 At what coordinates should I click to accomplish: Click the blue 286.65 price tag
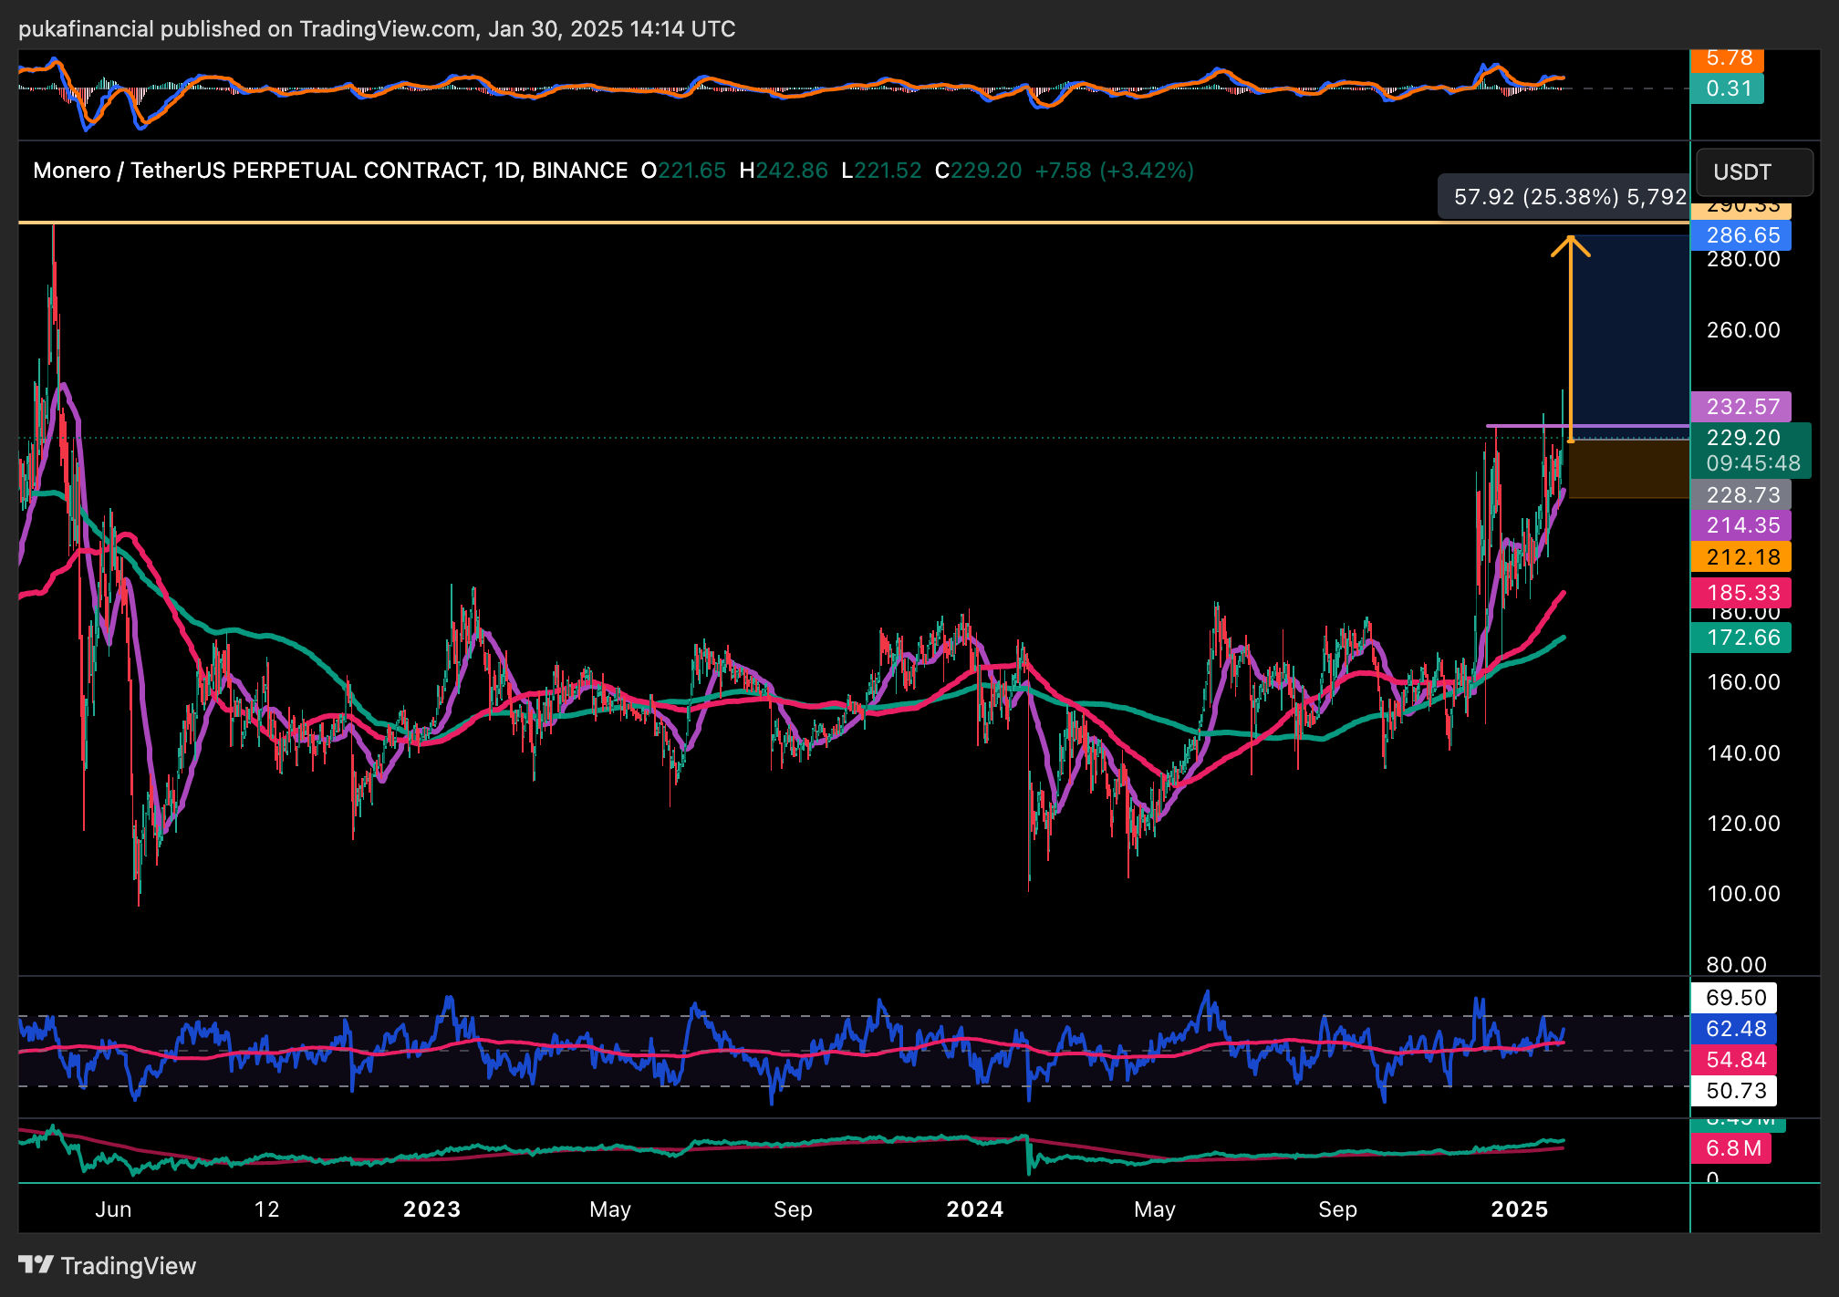(1740, 235)
